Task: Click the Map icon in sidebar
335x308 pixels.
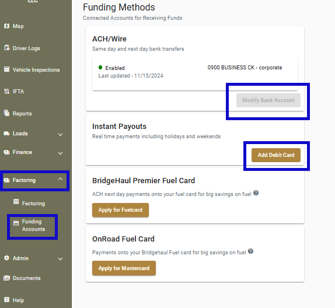Action: (x=6, y=26)
